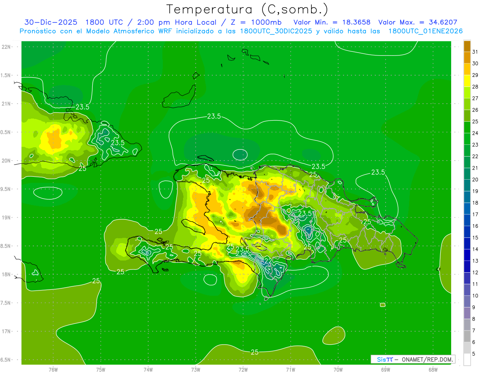Screen dimensions: 486x375
Task: Click the legend value '28'
Action: pos(475,87)
